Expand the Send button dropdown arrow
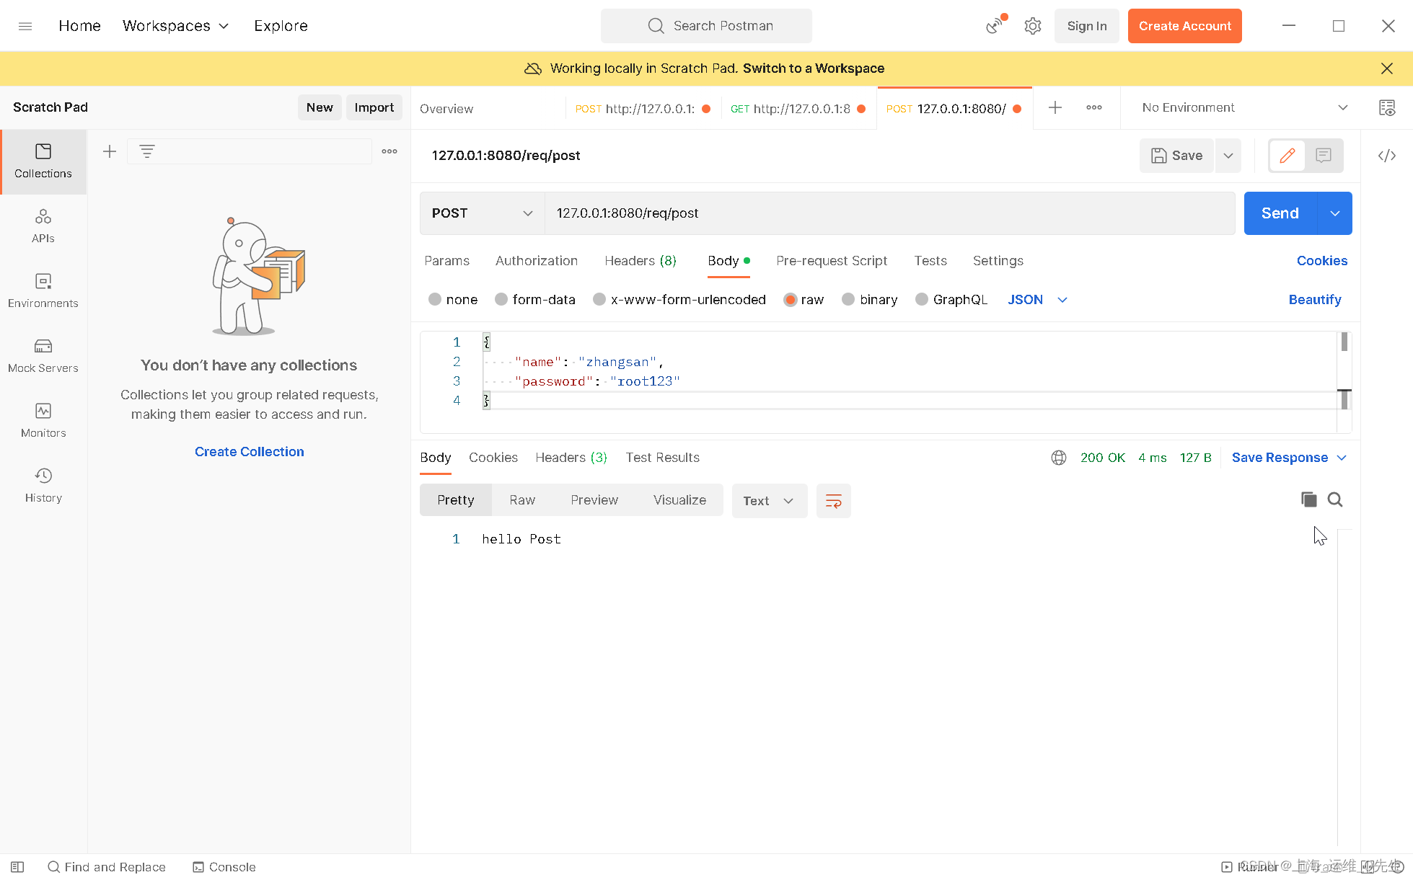Image resolution: width=1413 pixels, height=880 pixels. pos(1335,213)
